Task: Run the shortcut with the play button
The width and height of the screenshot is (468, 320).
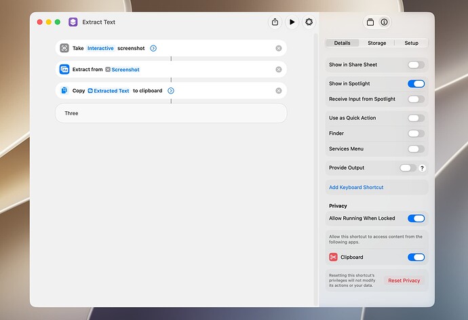Action: tap(292, 22)
